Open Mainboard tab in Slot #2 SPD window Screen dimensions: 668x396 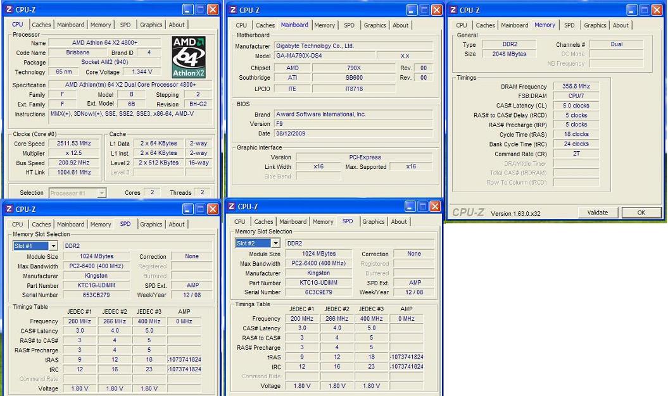pyautogui.click(x=293, y=221)
